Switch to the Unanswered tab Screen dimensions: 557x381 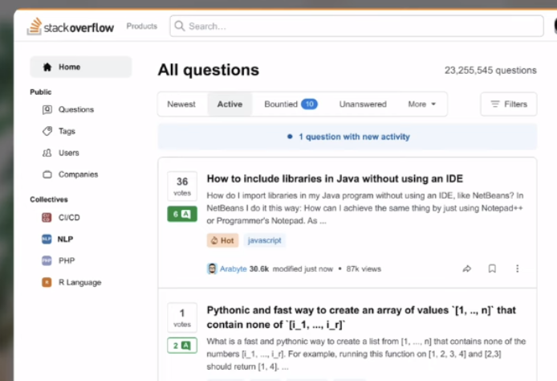363,104
